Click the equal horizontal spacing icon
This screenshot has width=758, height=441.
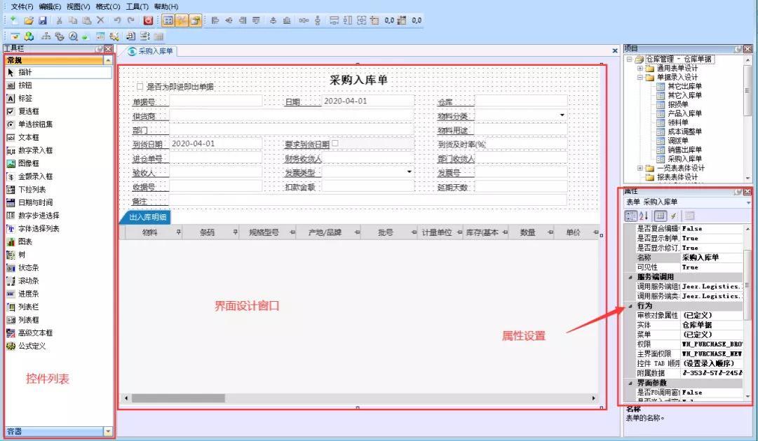click(x=303, y=20)
